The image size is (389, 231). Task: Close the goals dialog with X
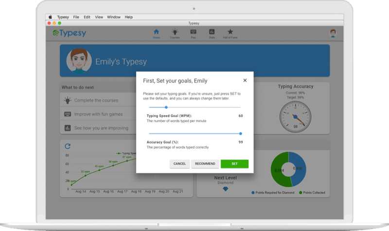pos(245,80)
